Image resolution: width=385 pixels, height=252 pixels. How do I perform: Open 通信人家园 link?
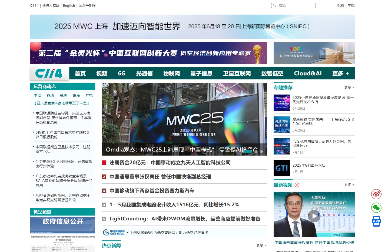point(51,5)
